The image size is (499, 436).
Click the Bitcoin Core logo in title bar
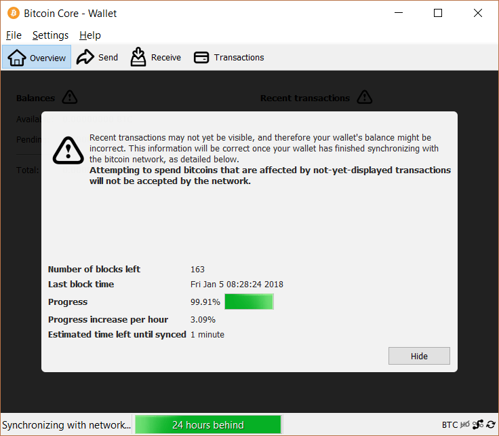14,13
